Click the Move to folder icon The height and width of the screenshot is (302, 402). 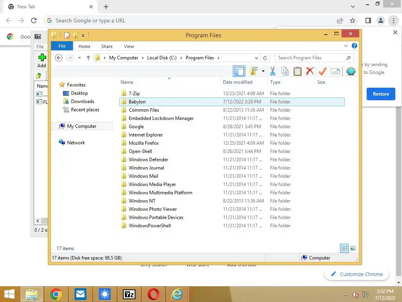click(x=254, y=71)
